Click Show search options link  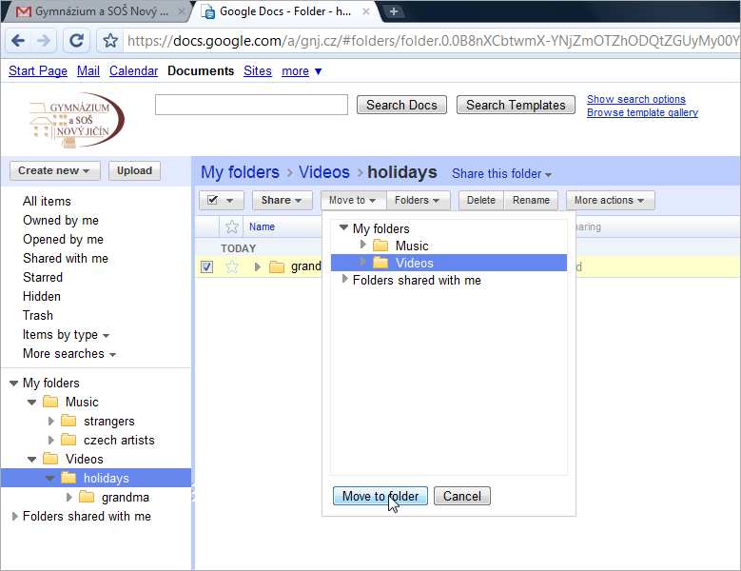[x=636, y=99]
